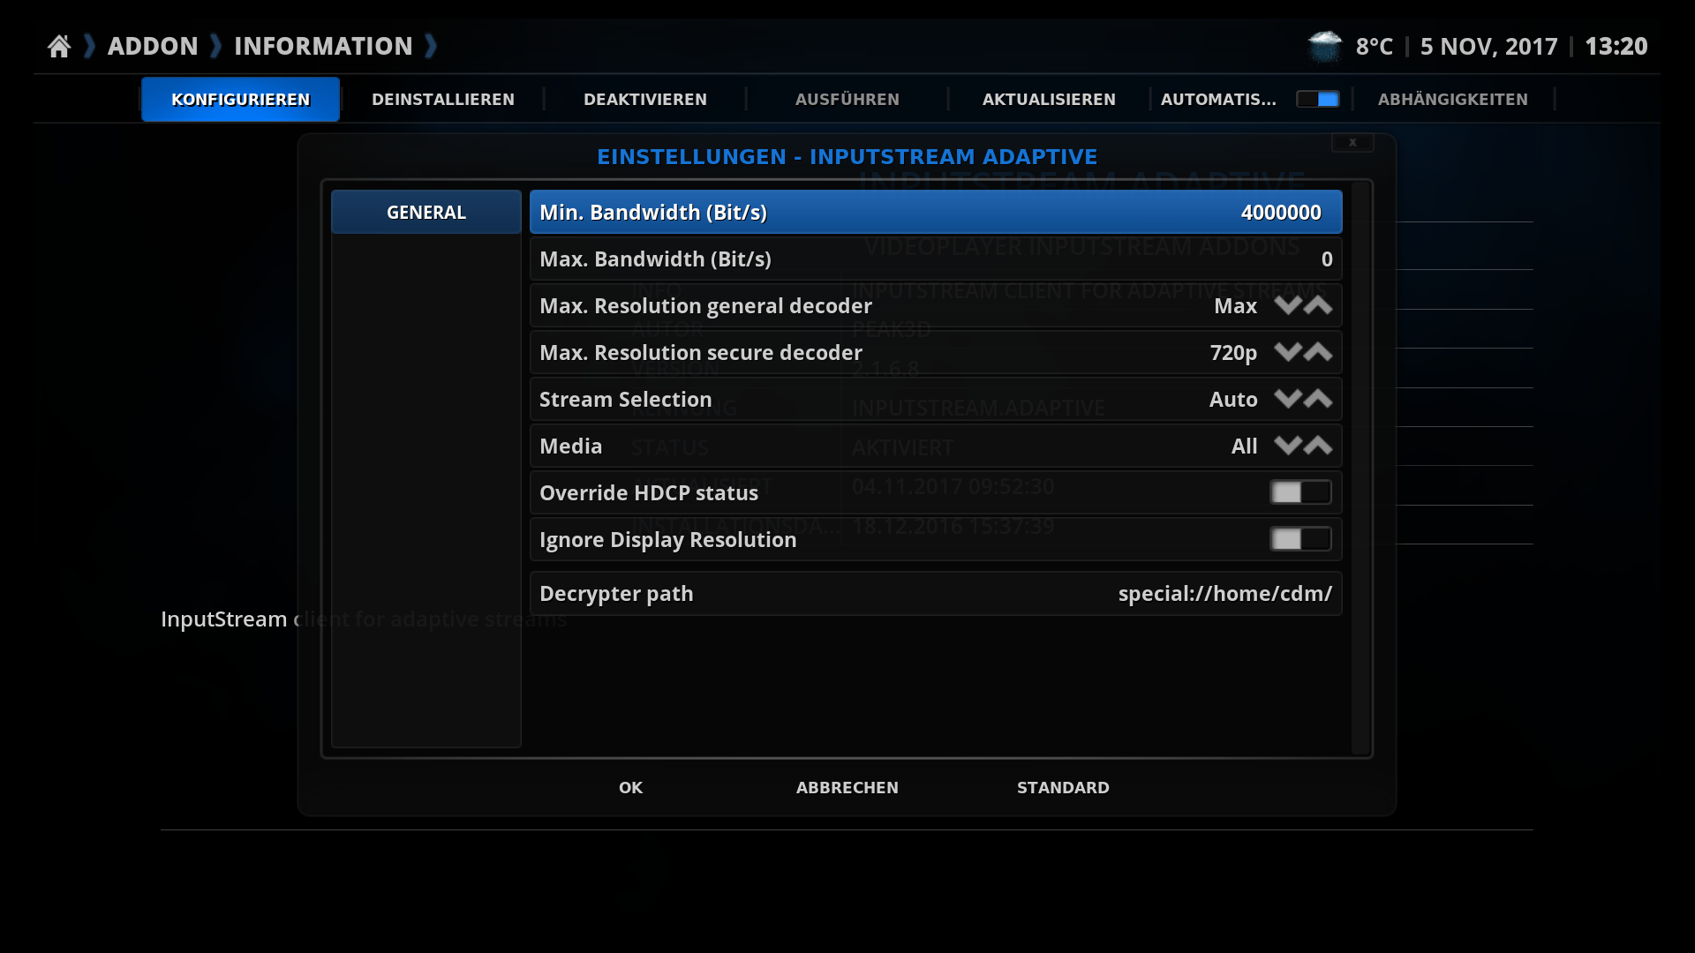The width and height of the screenshot is (1695, 953).
Task: Decrease Max. Resolution general decoder value
Action: [x=1288, y=305]
